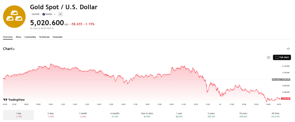Click the small button beside OANDA selector
The image size is (295, 122).
pyautogui.click(x=60, y=14)
